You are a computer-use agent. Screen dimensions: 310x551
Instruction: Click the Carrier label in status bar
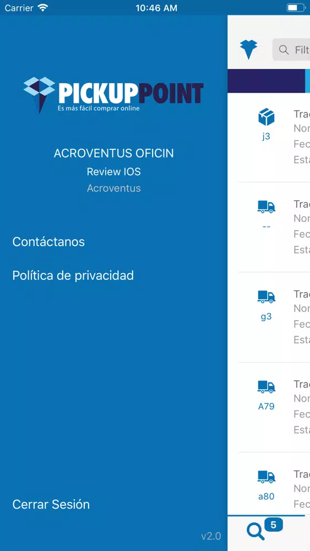coord(19,8)
